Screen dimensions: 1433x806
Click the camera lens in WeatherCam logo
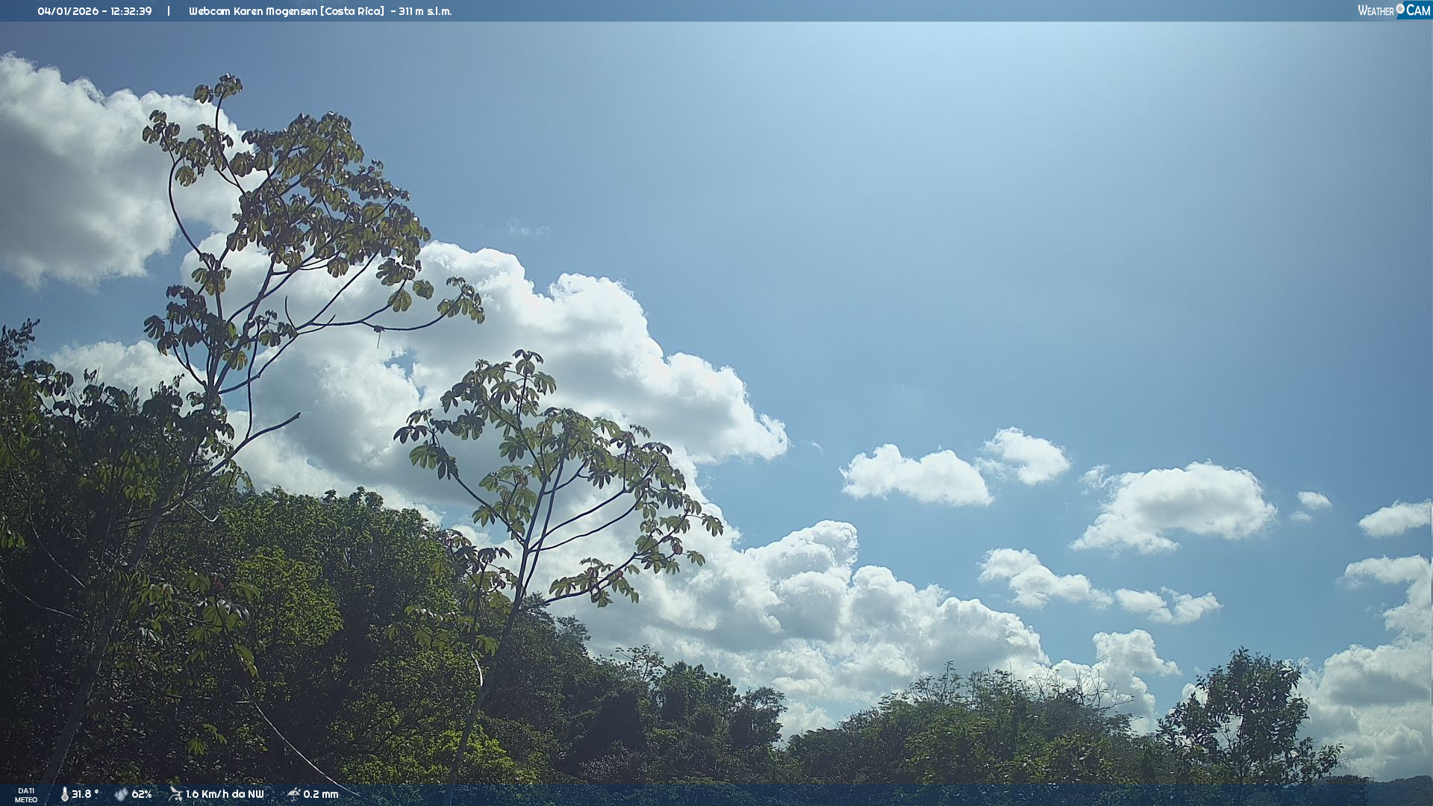click(x=1400, y=9)
